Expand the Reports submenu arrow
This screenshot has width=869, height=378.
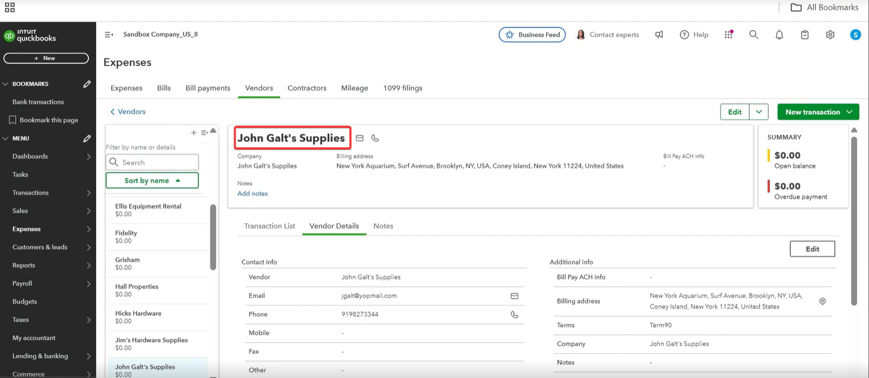tap(88, 265)
